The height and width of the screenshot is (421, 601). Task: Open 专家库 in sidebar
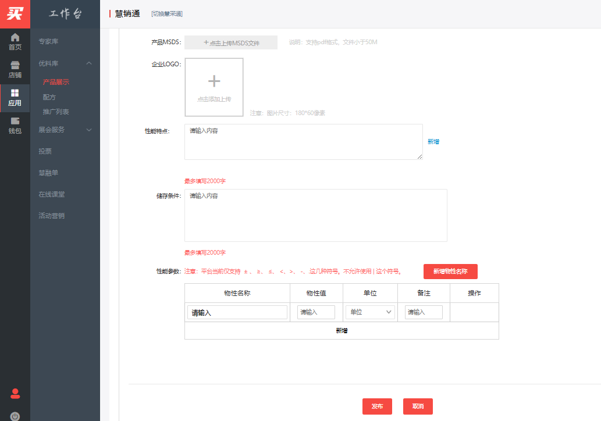click(48, 41)
